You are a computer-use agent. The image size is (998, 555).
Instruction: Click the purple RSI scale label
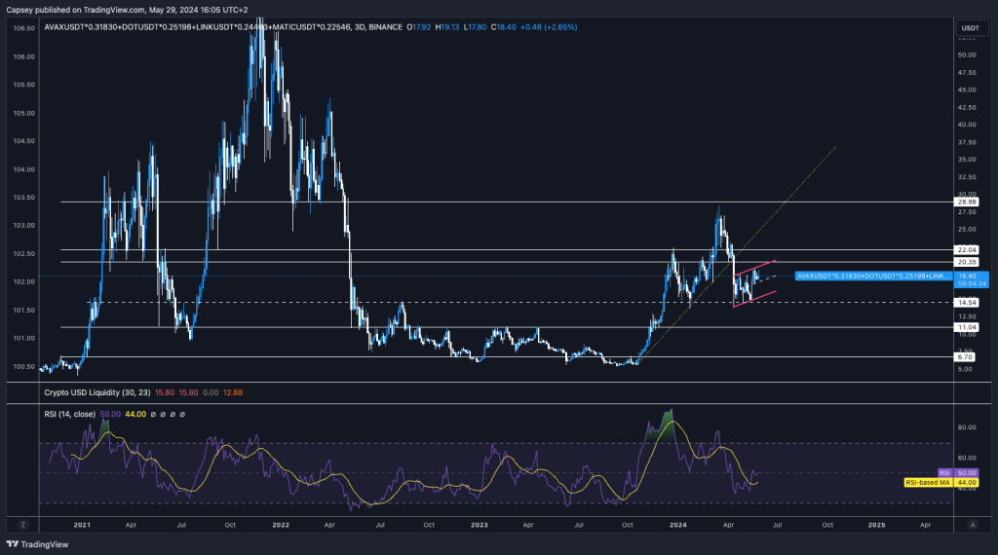pos(945,473)
